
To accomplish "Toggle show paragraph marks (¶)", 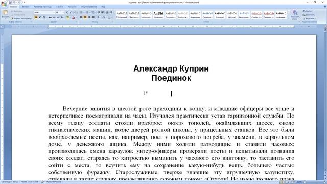I will tap(111, 12).
